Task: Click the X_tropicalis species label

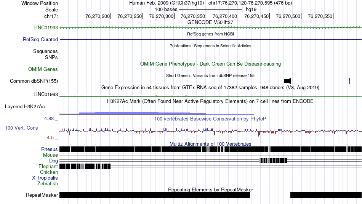Action: pos(45,178)
